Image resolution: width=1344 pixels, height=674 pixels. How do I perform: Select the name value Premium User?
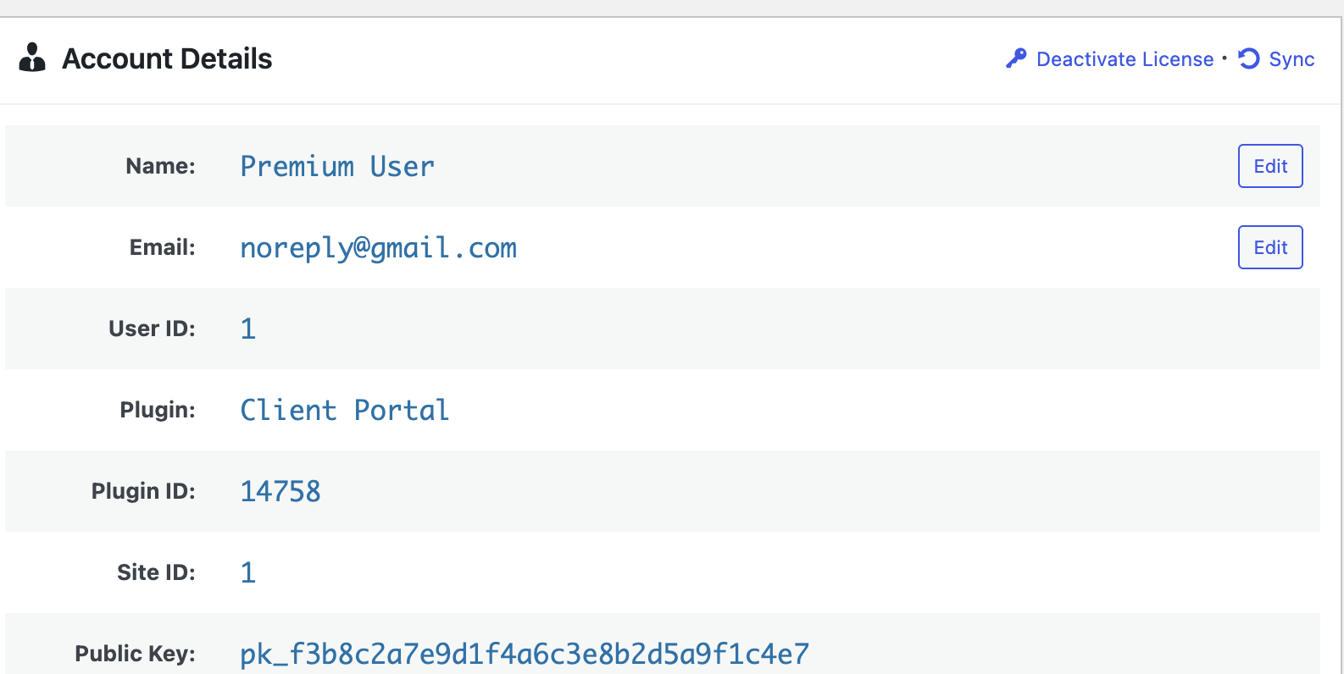(337, 166)
